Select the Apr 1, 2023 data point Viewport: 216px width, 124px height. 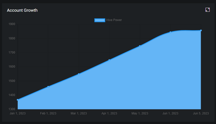click(x=109, y=60)
